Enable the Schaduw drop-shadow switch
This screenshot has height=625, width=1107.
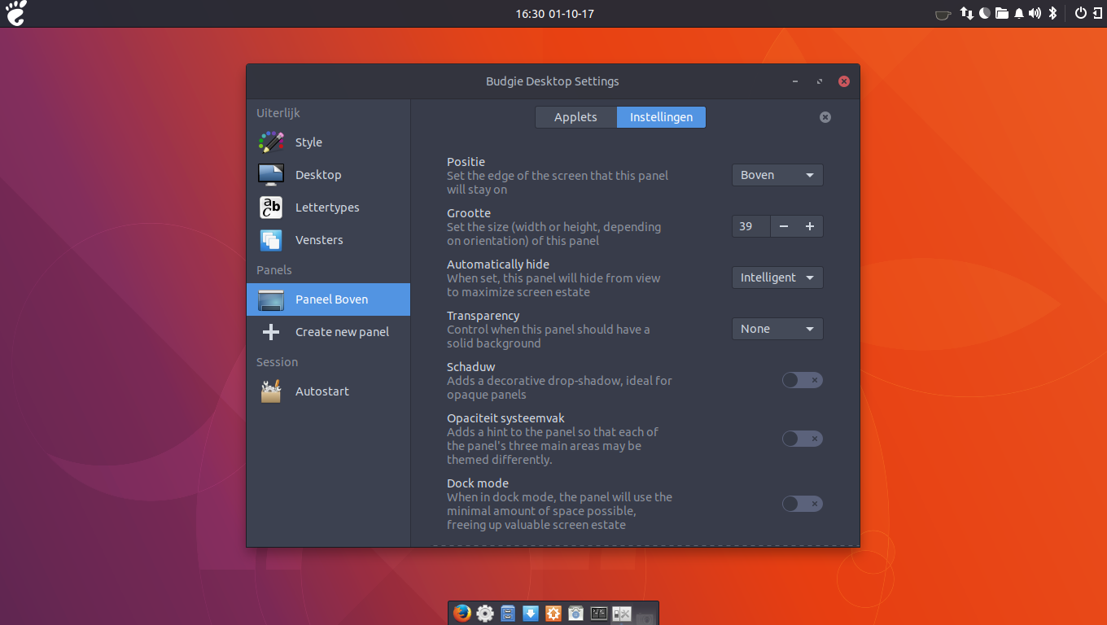pos(802,380)
